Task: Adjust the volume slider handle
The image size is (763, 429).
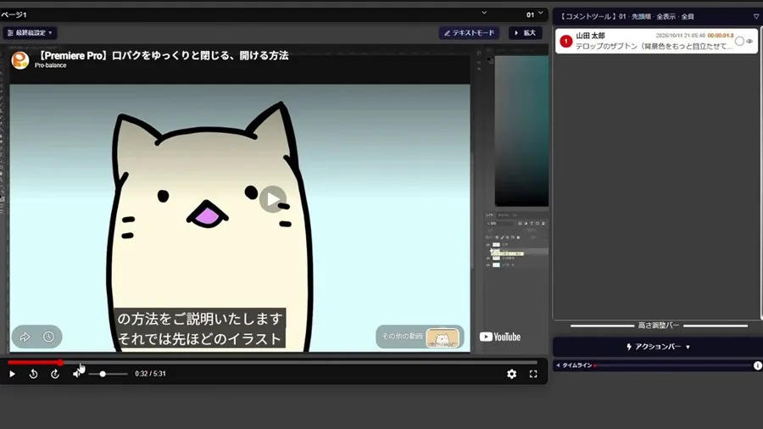Action: (103, 374)
